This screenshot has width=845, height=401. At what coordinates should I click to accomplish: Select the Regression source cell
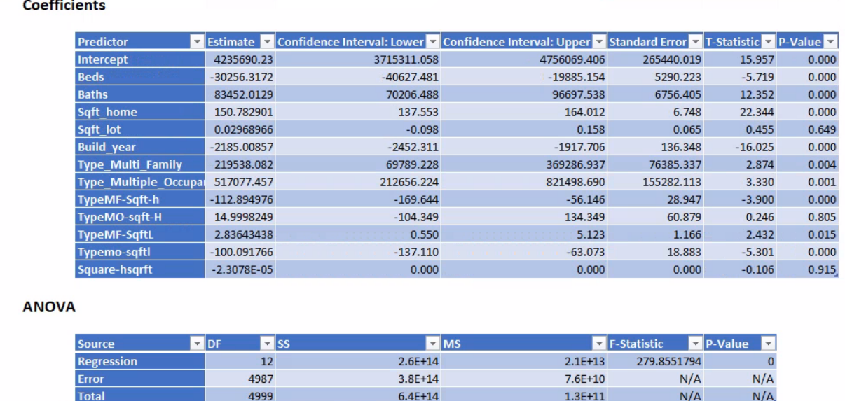[x=140, y=361]
